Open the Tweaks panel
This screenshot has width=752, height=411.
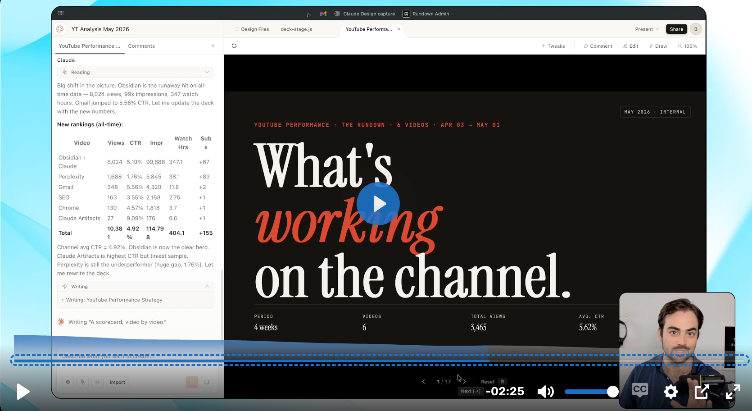[553, 46]
